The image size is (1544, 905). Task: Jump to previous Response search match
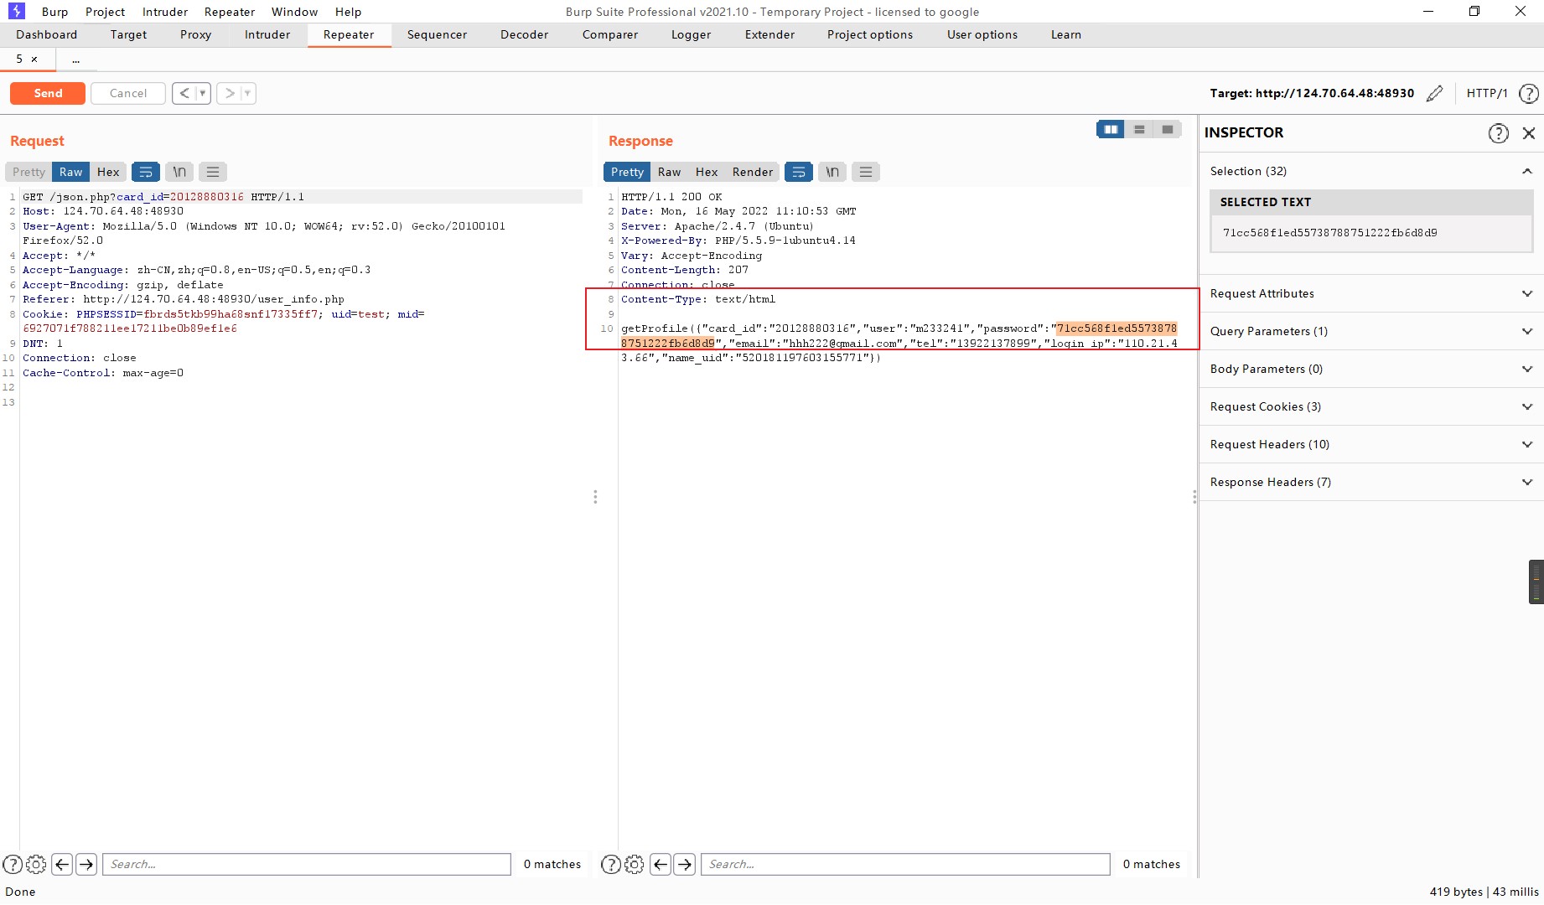(x=661, y=864)
